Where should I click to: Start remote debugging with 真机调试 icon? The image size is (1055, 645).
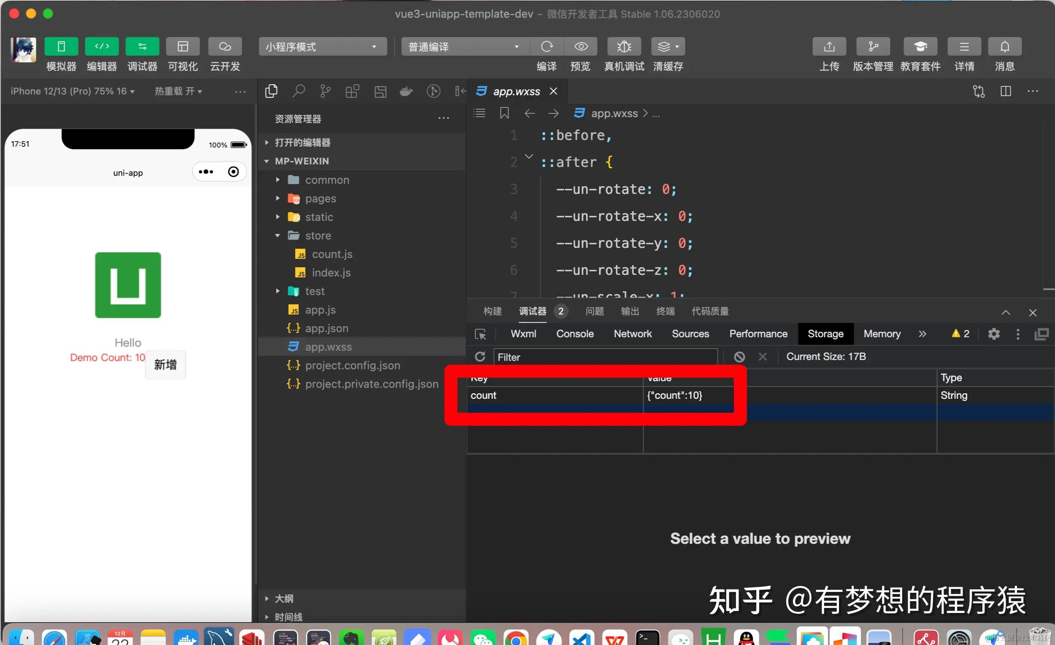tap(624, 46)
